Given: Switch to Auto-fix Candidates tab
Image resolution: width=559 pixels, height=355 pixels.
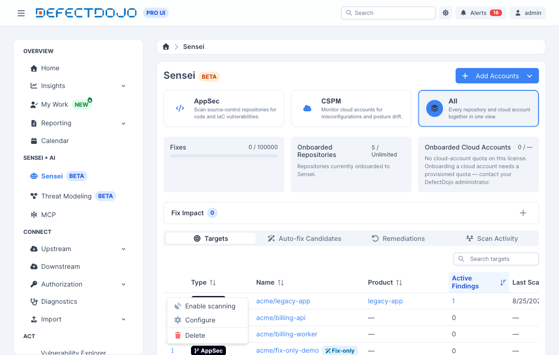Looking at the screenshot, I should (x=304, y=239).
